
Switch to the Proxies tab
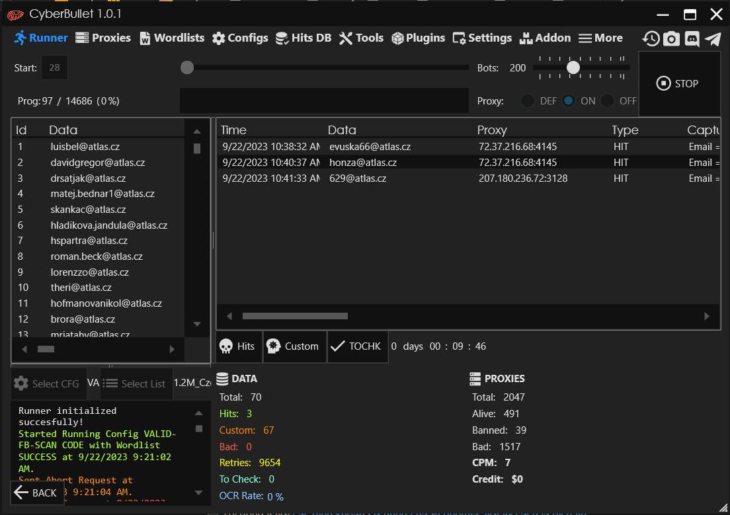tap(103, 38)
